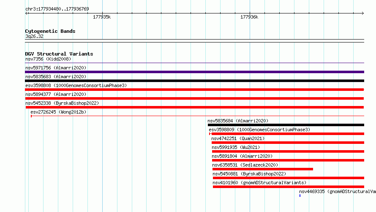Click the nsv5835683 (Almarri2020) label

56,77
